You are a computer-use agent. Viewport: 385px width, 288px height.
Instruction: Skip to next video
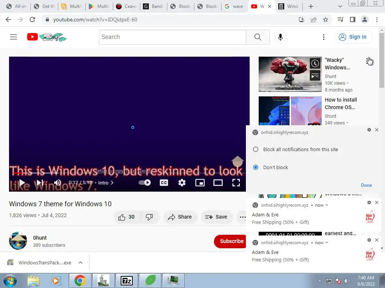pyautogui.click(x=40, y=183)
